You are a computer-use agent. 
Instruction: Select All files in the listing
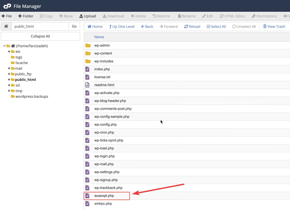[216, 26]
